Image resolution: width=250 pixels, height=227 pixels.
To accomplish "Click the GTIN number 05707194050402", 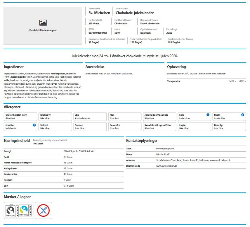I will 98,33.
